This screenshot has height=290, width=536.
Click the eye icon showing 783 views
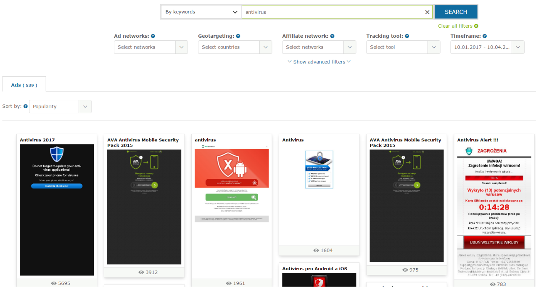coord(493,284)
